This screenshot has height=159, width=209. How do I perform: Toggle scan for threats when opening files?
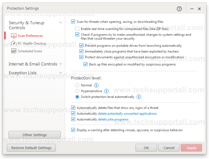73,22
